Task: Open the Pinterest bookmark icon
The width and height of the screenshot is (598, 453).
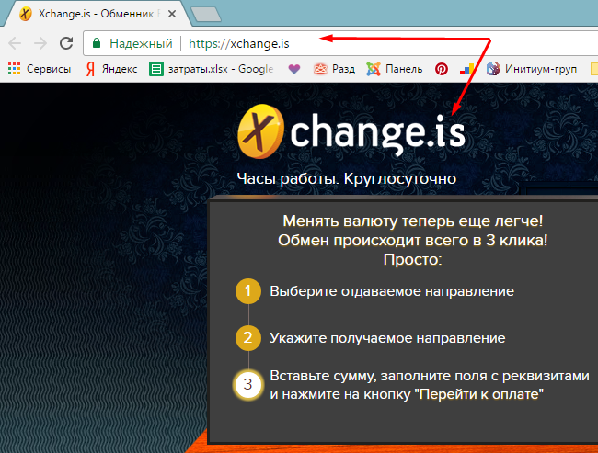Action: pyautogui.click(x=442, y=69)
